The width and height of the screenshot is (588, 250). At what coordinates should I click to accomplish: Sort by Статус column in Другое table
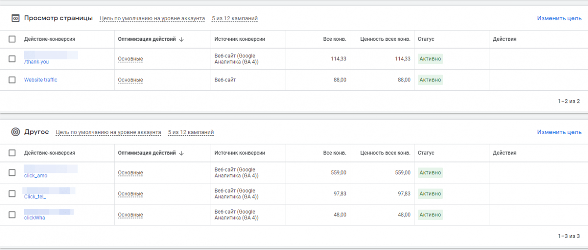[426, 153]
